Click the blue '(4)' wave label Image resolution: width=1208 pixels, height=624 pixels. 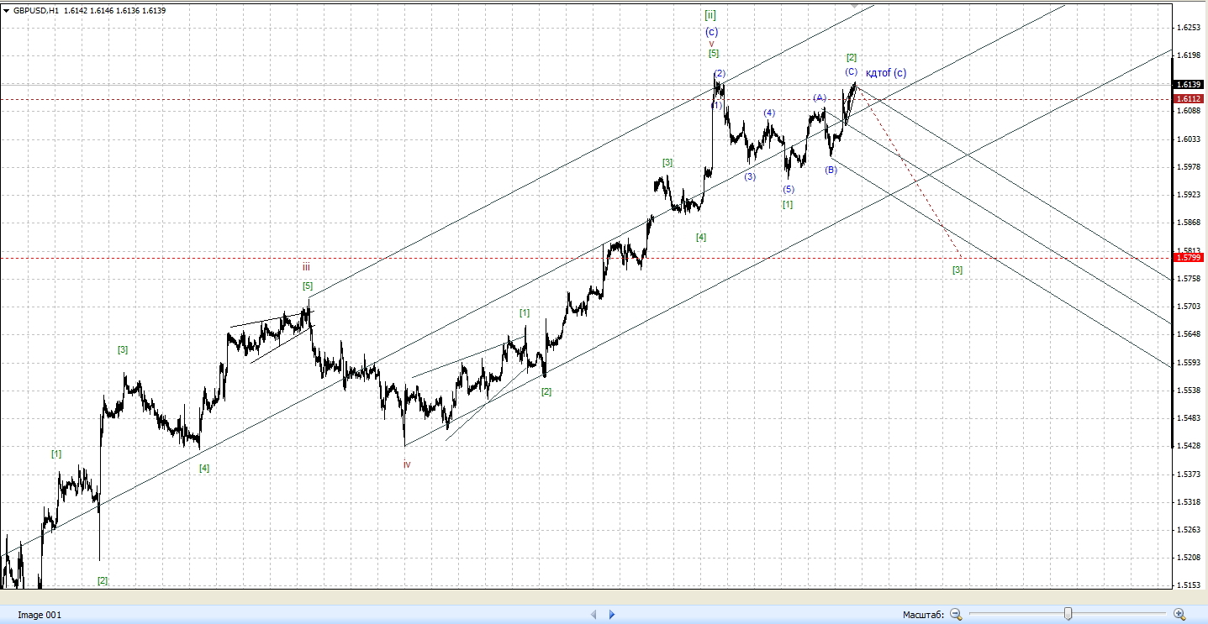[769, 113]
